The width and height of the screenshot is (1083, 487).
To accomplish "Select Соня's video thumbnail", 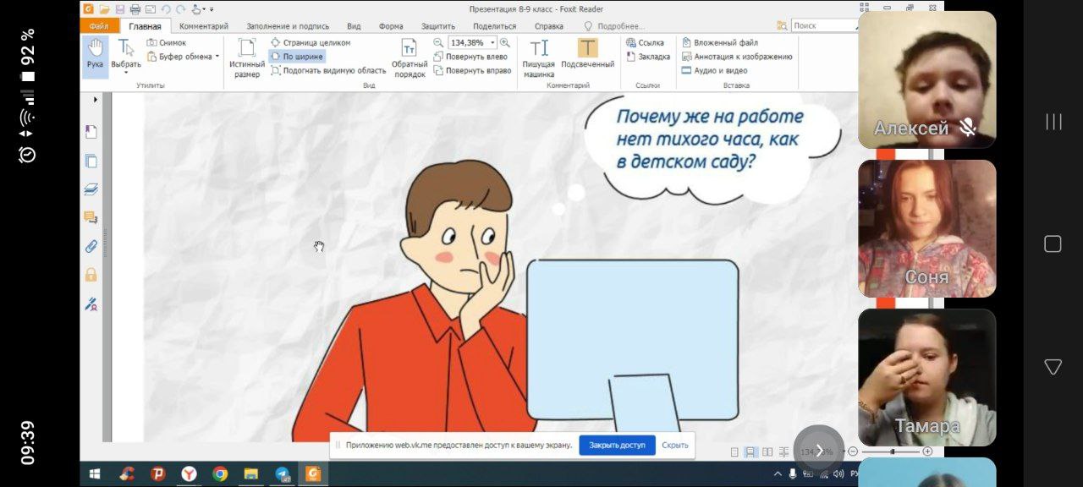I will coord(926,228).
